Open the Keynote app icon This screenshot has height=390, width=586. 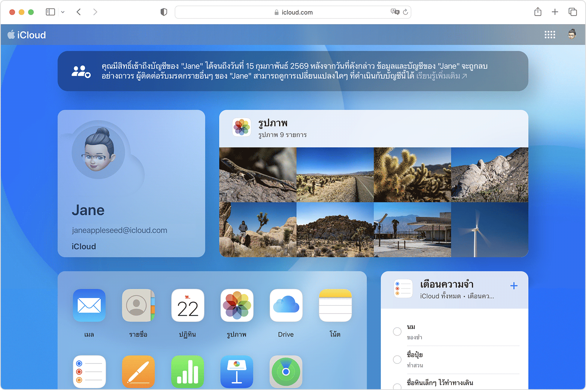tap(237, 372)
